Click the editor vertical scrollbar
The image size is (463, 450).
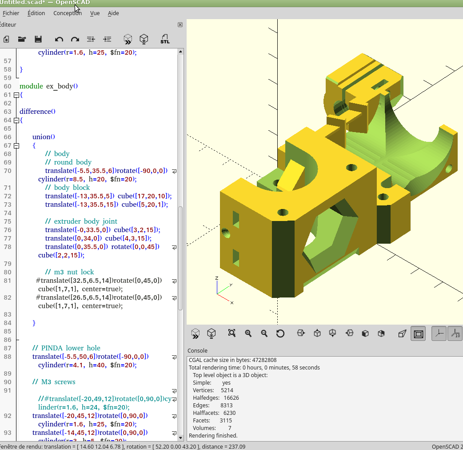180,258
